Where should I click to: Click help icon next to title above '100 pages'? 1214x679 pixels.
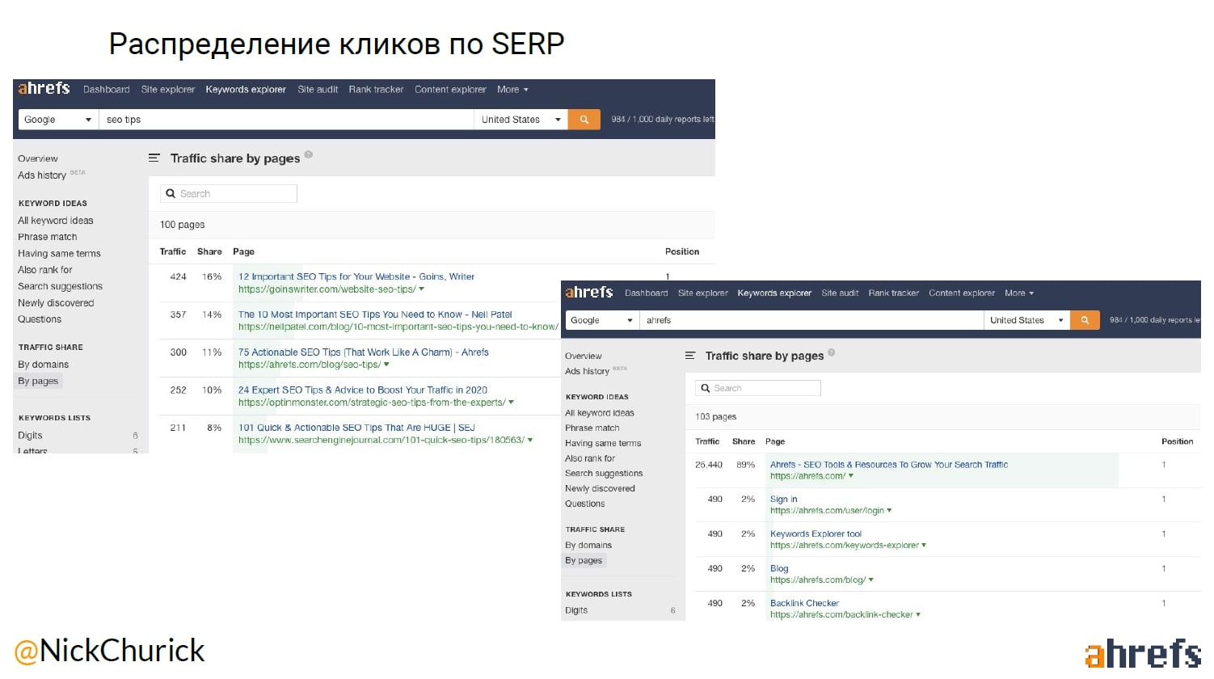309,155
